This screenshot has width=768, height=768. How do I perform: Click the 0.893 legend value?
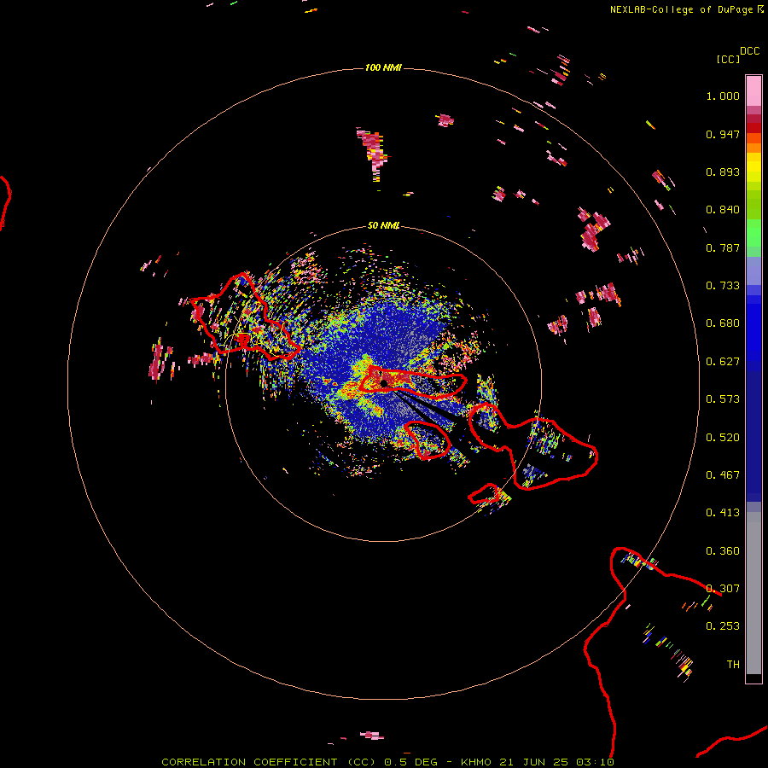(723, 172)
